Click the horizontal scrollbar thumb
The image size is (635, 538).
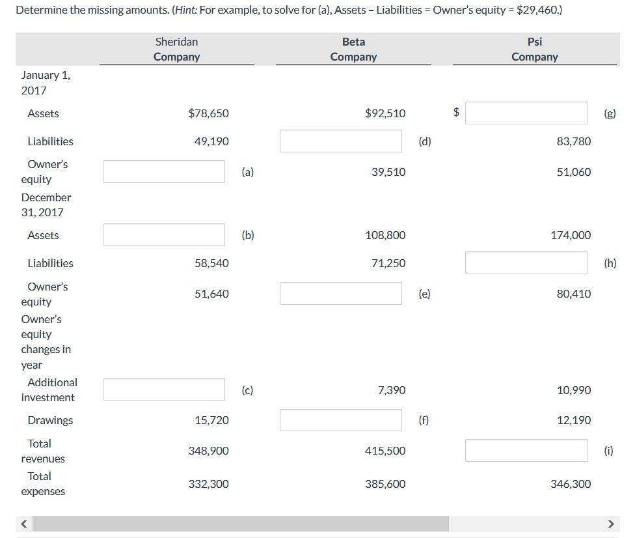tap(241, 523)
